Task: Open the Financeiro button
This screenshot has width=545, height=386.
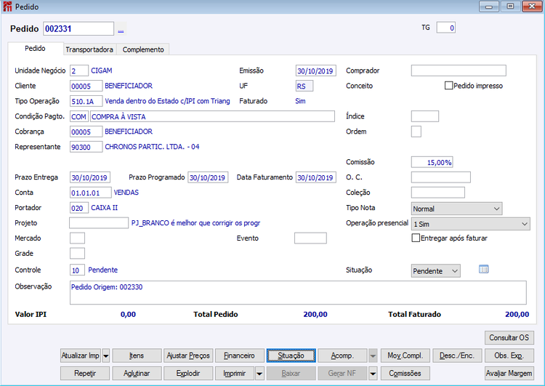Action: point(239,355)
